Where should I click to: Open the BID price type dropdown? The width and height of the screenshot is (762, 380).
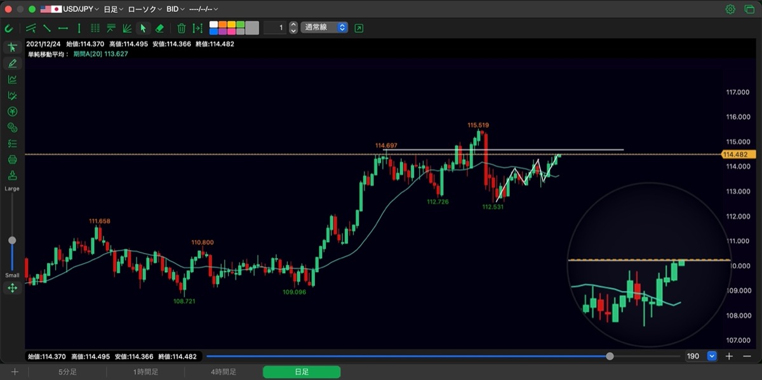click(175, 10)
